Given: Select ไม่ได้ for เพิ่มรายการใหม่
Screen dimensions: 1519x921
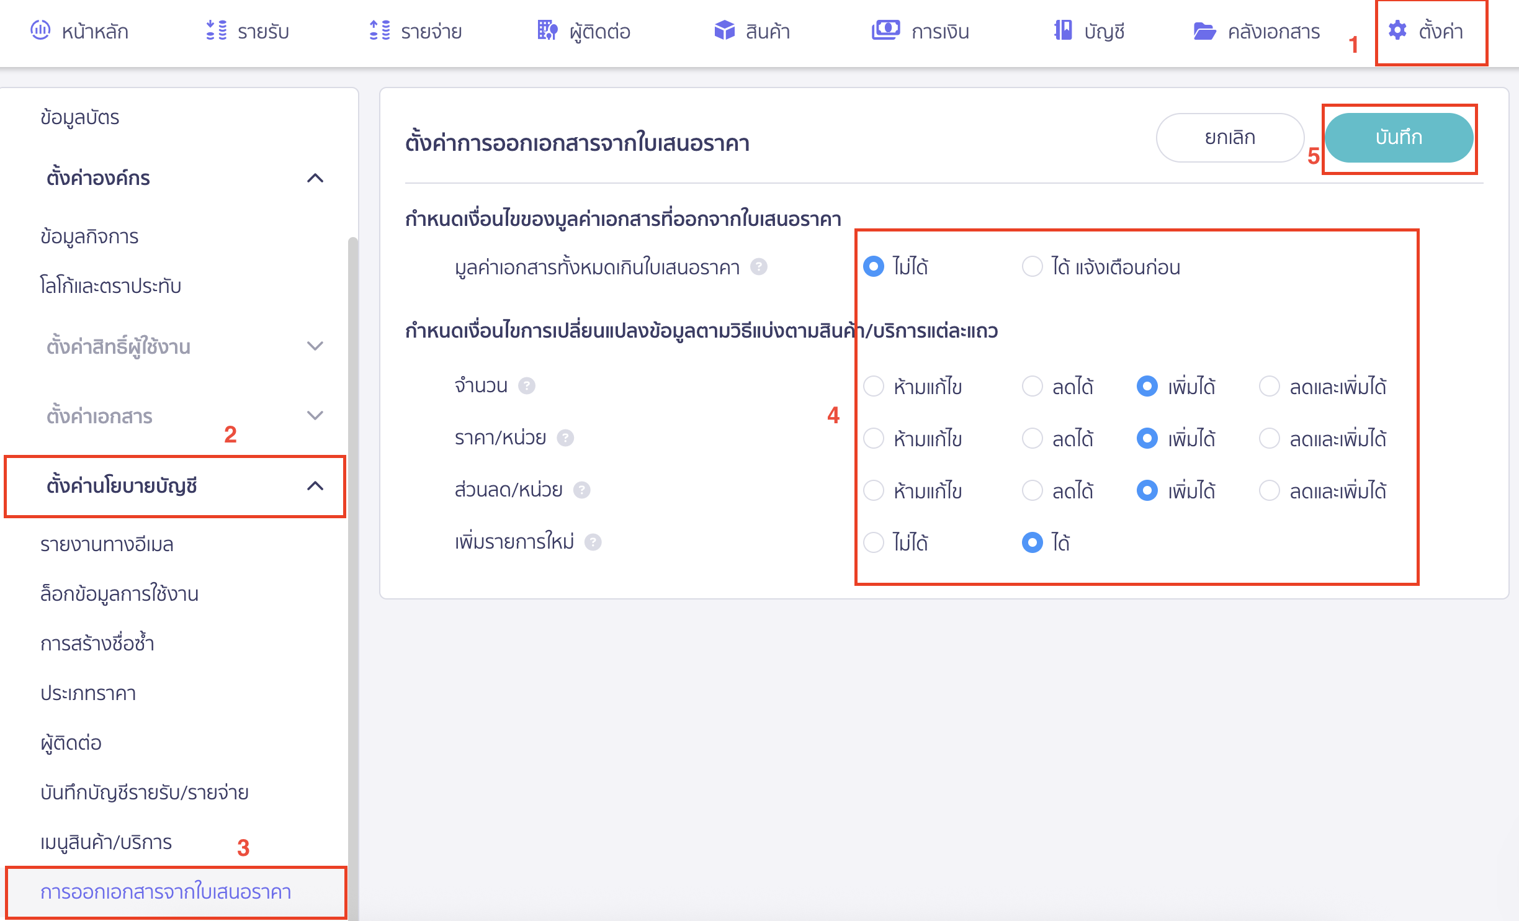Looking at the screenshot, I should point(874,542).
